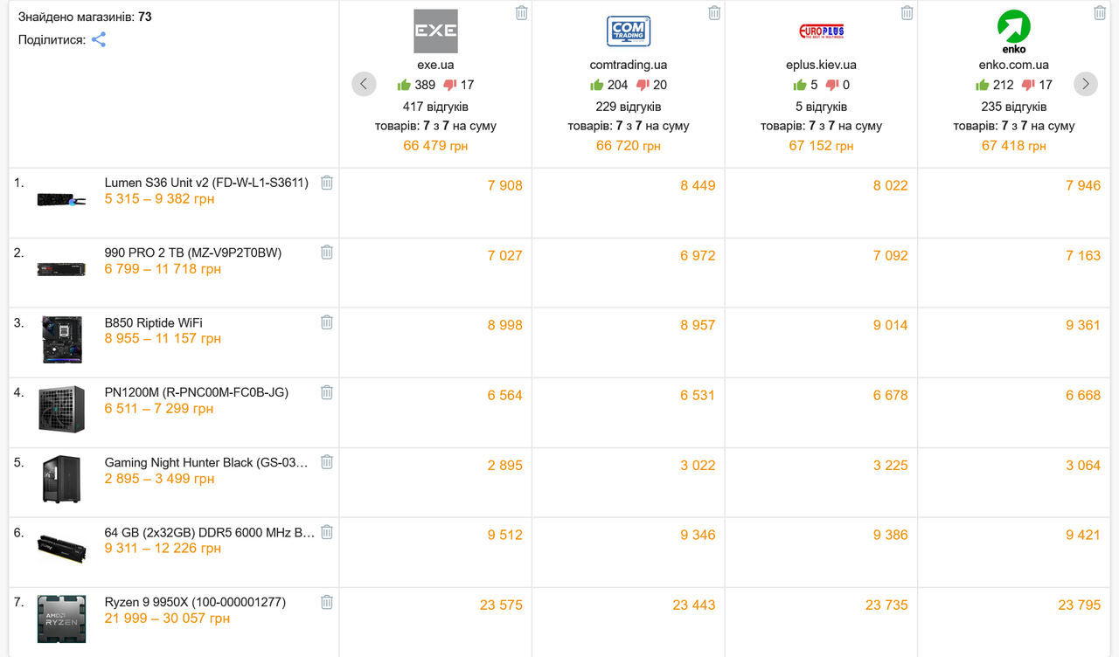
Task: Open 235 відгуків reviews for enko.com.ua
Action: click(1014, 107)
